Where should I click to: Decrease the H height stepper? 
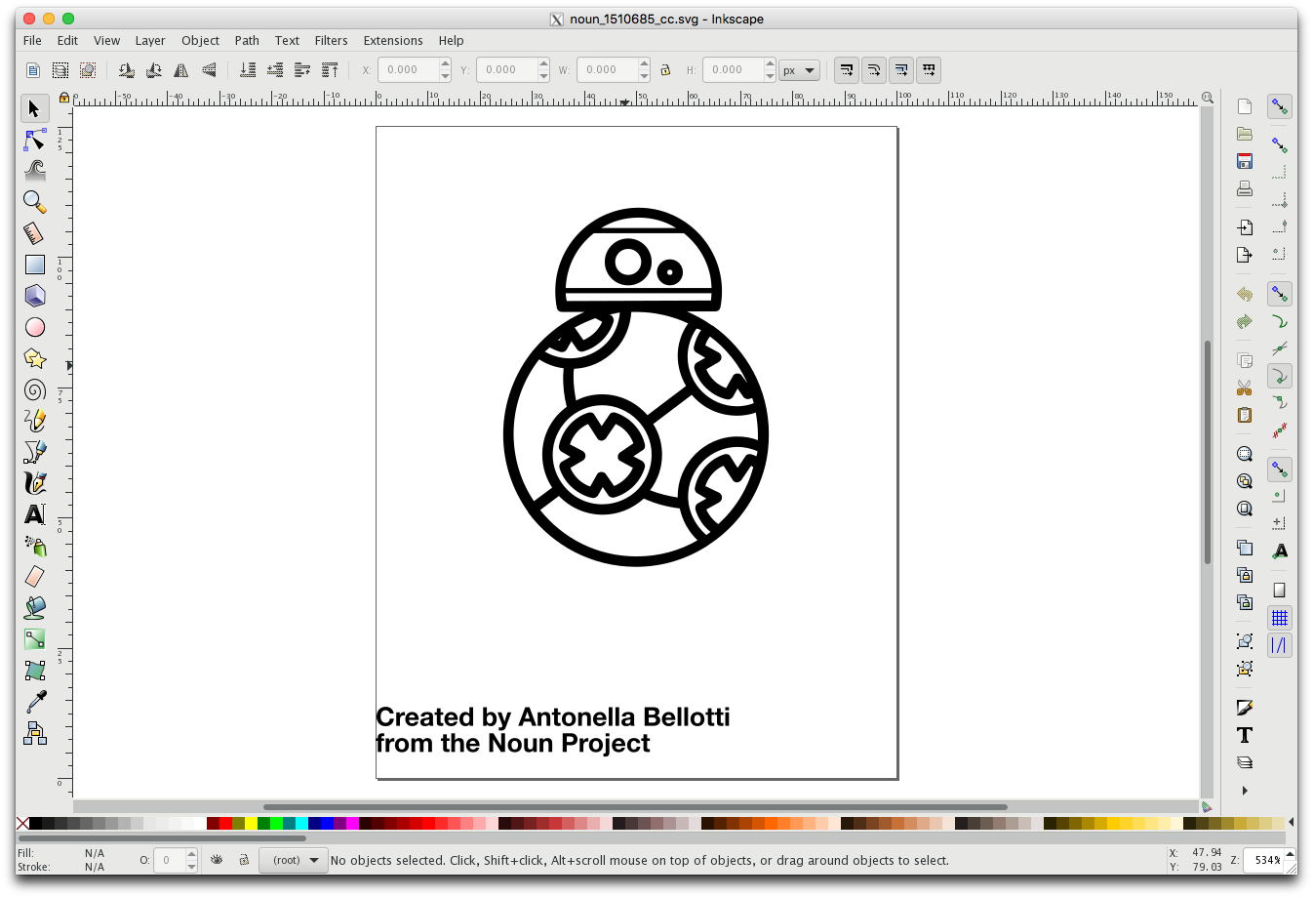pyautogui.click(x=770, y=75)
